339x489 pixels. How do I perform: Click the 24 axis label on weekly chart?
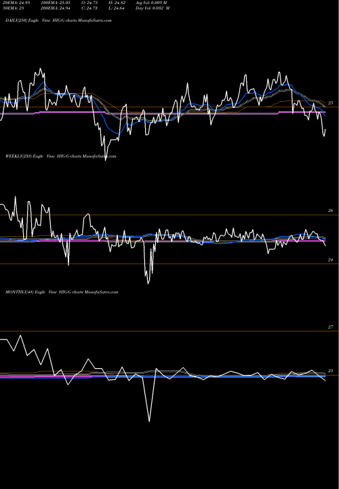click(331, 259)
